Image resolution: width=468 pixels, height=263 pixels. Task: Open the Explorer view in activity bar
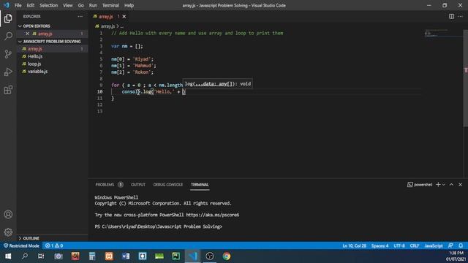[x=8, y=18]
